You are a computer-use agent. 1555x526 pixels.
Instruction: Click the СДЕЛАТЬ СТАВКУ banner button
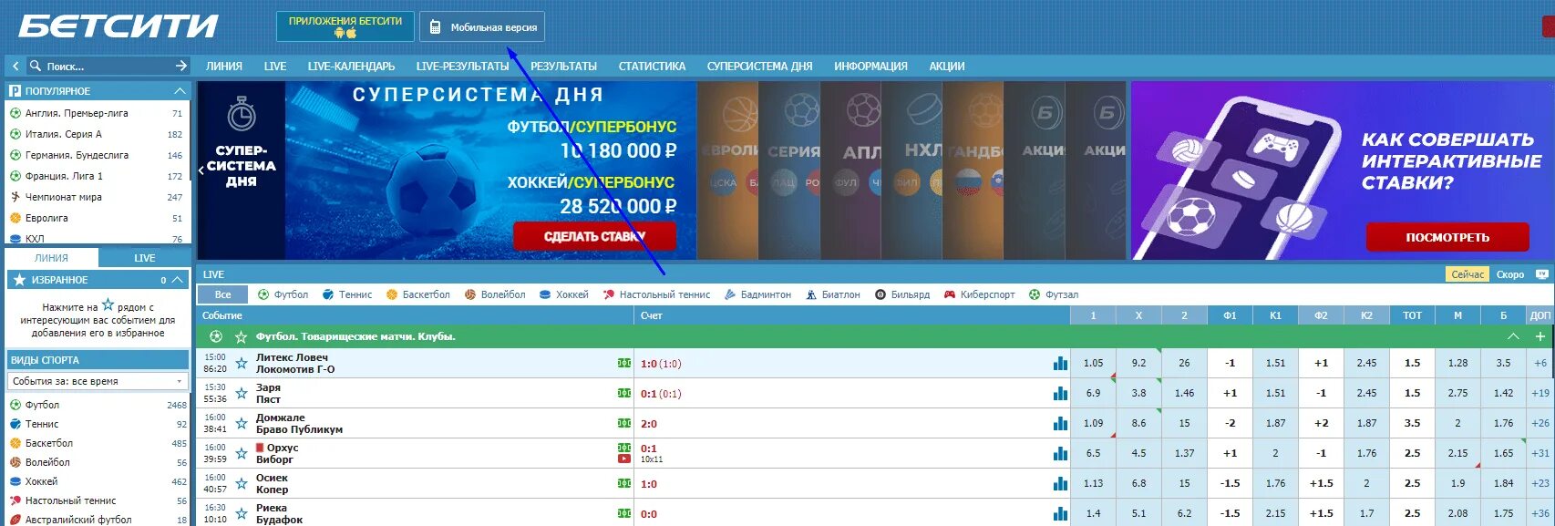pos(594,236)
